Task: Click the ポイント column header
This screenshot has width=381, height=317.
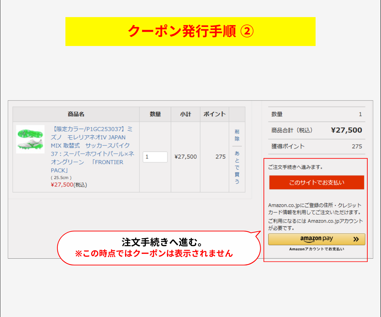Action: [x=214, y=114]
